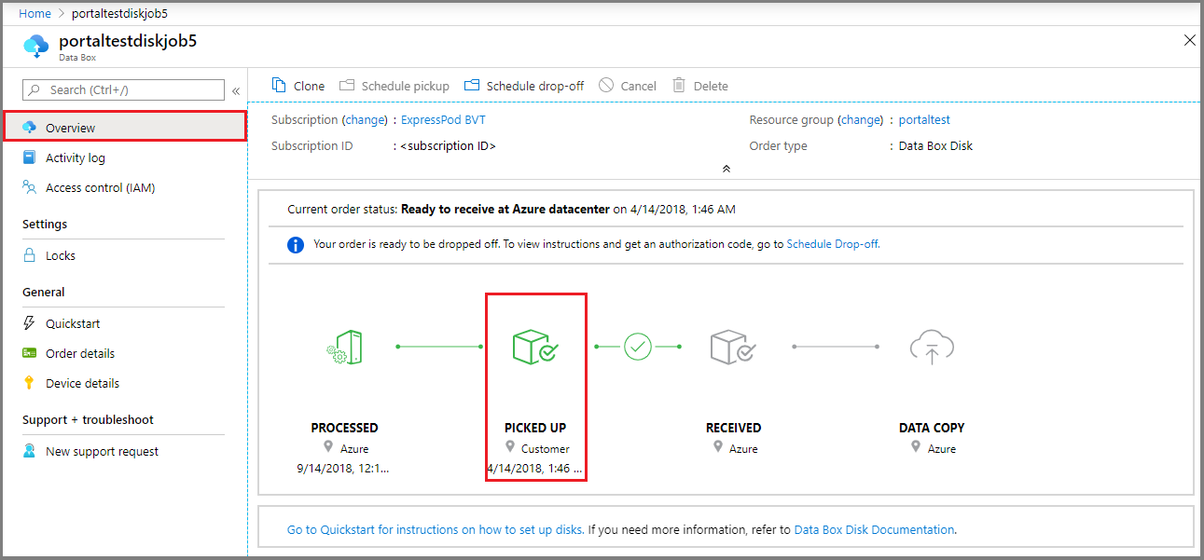This screenshot has width=1204, height=560.
Task: Follow the Schedule Drop-off link in message
Action: [832, 244]
